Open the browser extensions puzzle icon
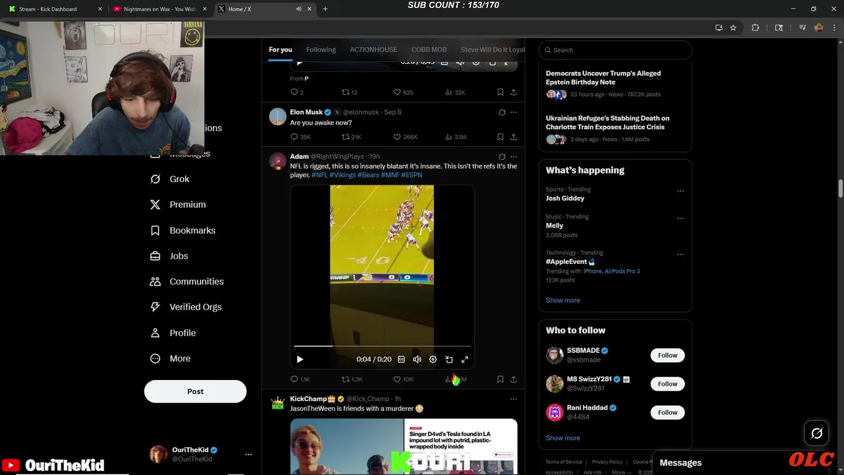Screen dimensions: 844x475 point(756,28)
